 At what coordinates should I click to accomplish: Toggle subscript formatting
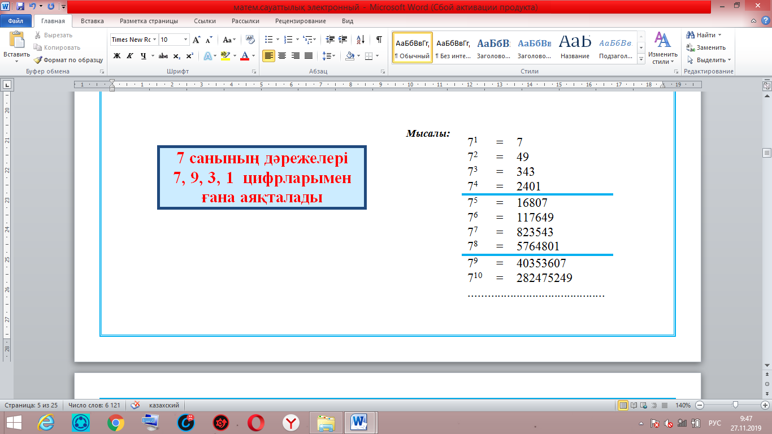[177, 56]
